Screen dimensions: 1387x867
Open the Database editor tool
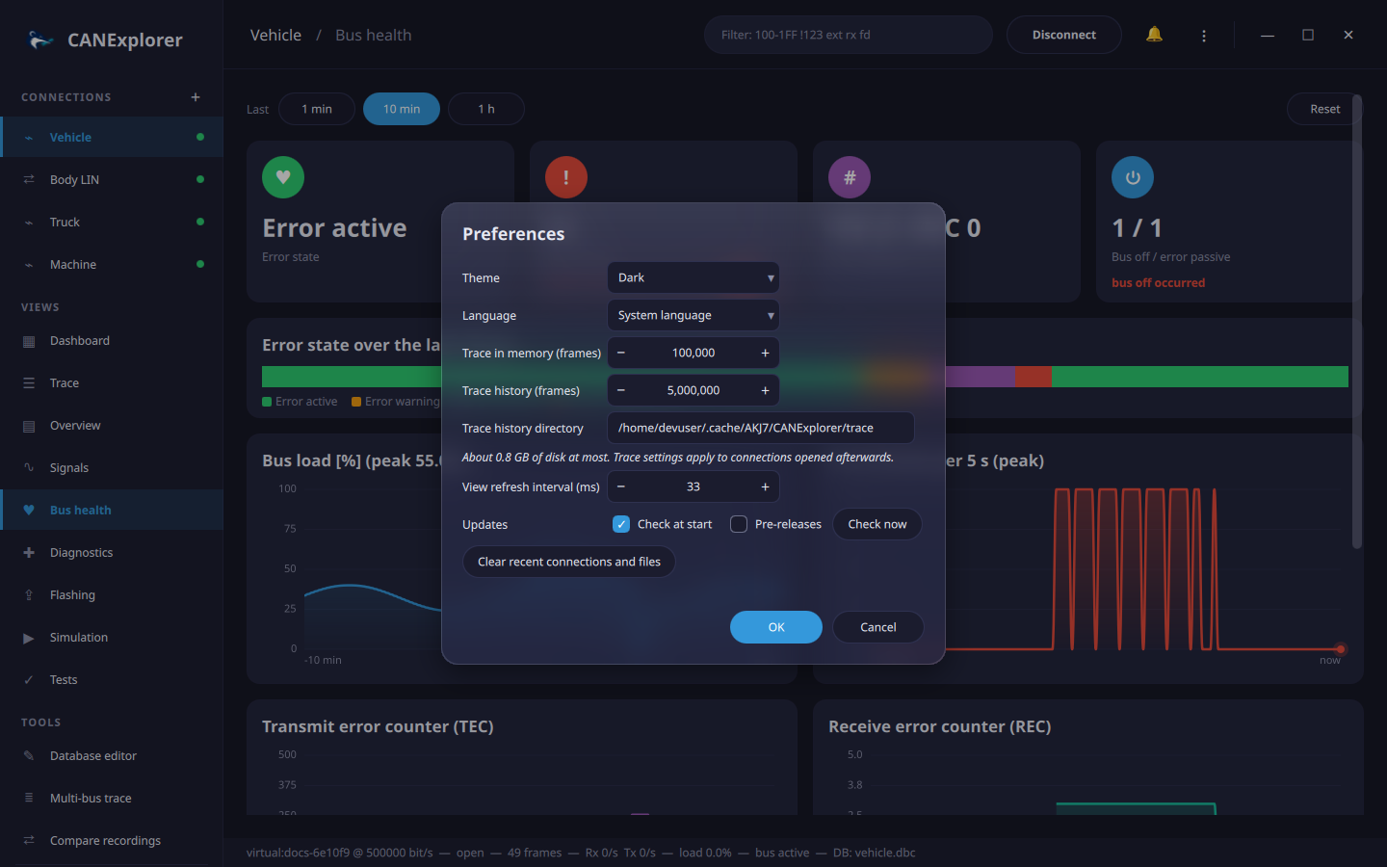(112, 756)
